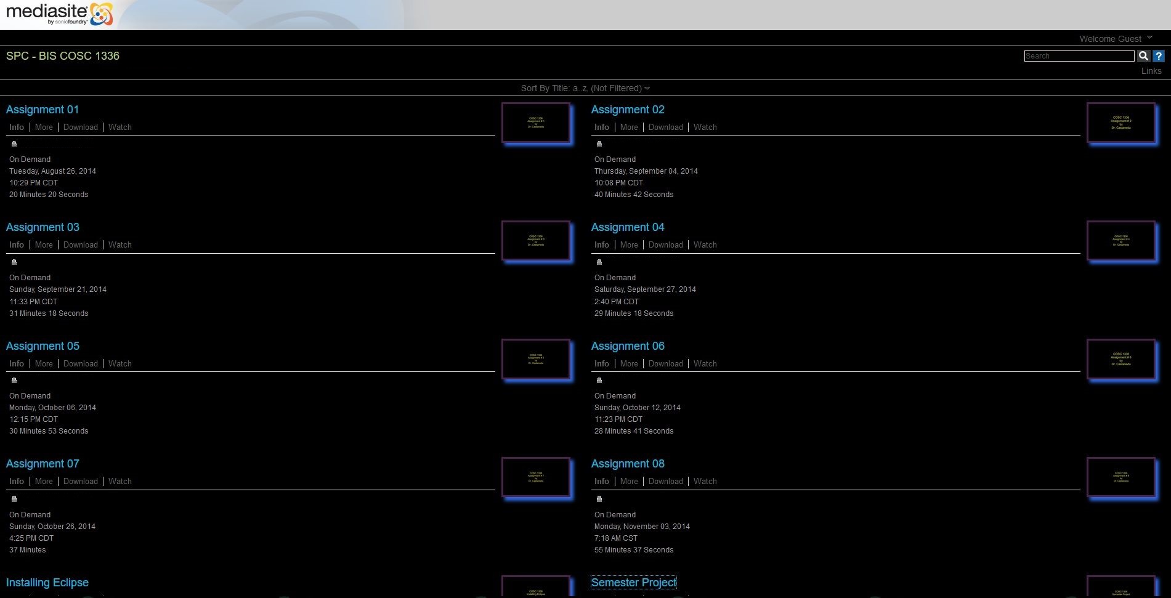
Task: Select the Info tab for Assignment 01
Action: pos(17,127)
